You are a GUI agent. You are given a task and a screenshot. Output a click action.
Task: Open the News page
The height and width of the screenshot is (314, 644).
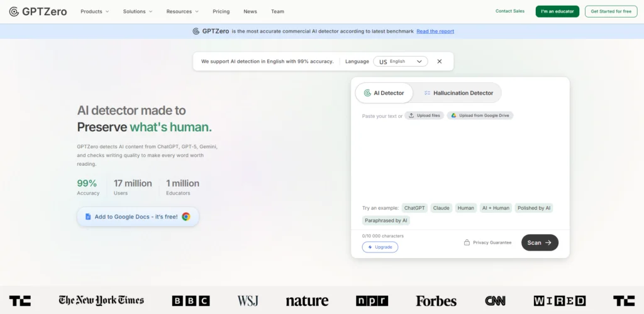pyautogui.click(x=250, y=11)
